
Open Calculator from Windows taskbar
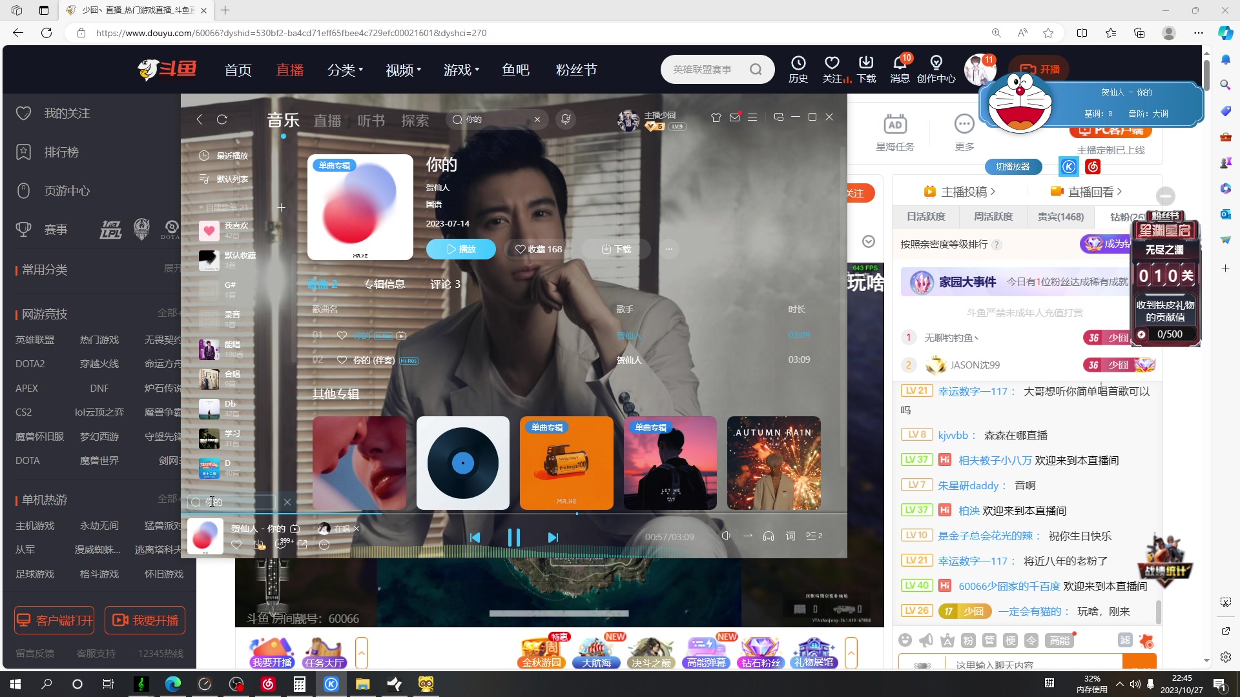click(300, 684)
